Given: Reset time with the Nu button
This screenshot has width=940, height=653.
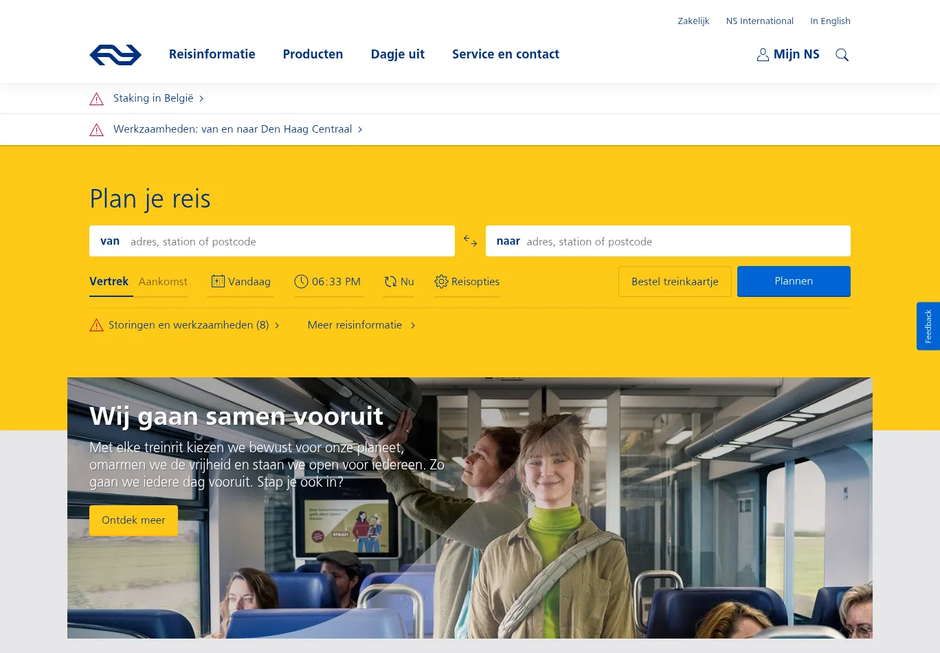Looking at the screenshot, I should pos(399,282).
